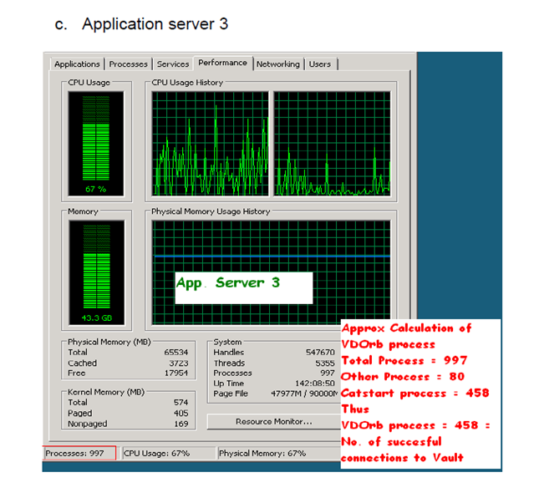Click the left CPU Usage History graph
539x503 pixels.
point(210,143)
